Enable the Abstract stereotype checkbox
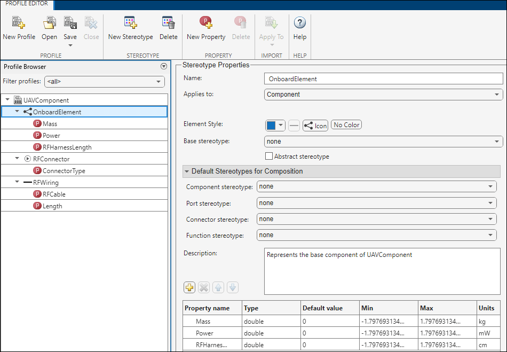507x352 pixels. click(268, 157)
